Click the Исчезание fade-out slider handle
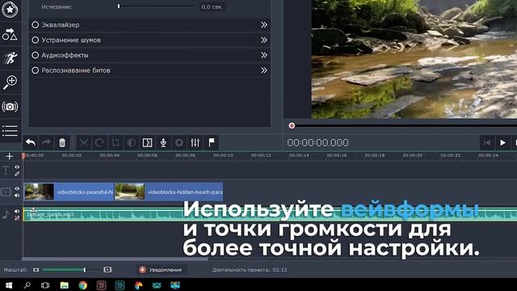The image size is (517, 291). click(119, 6)
